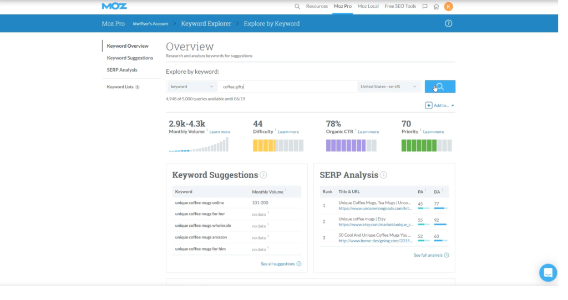
Task: Click 'unique coffee mugs amazon' suggestion
Action: (201, 237)
